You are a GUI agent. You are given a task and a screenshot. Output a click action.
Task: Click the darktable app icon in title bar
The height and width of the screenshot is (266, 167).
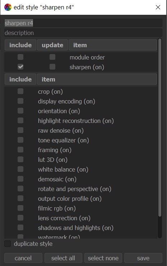tap(8, 7)
